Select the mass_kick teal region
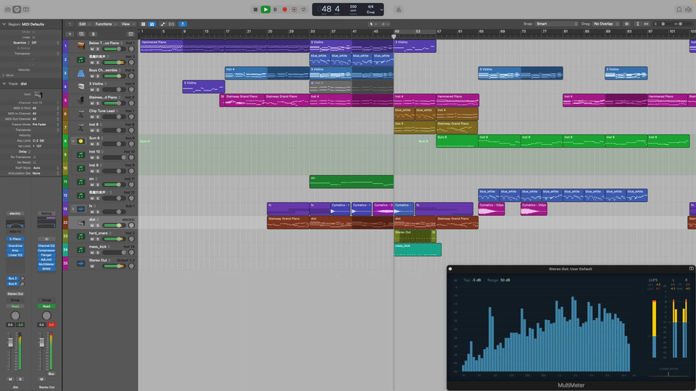 coord(418,250)
